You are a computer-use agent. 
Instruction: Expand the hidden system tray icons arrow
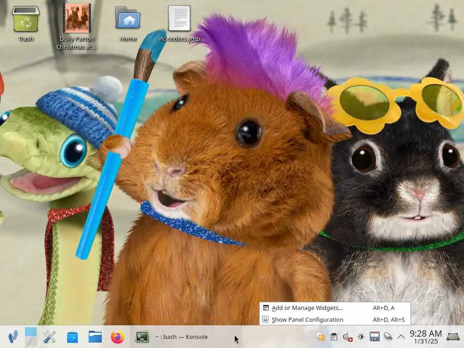401,337
